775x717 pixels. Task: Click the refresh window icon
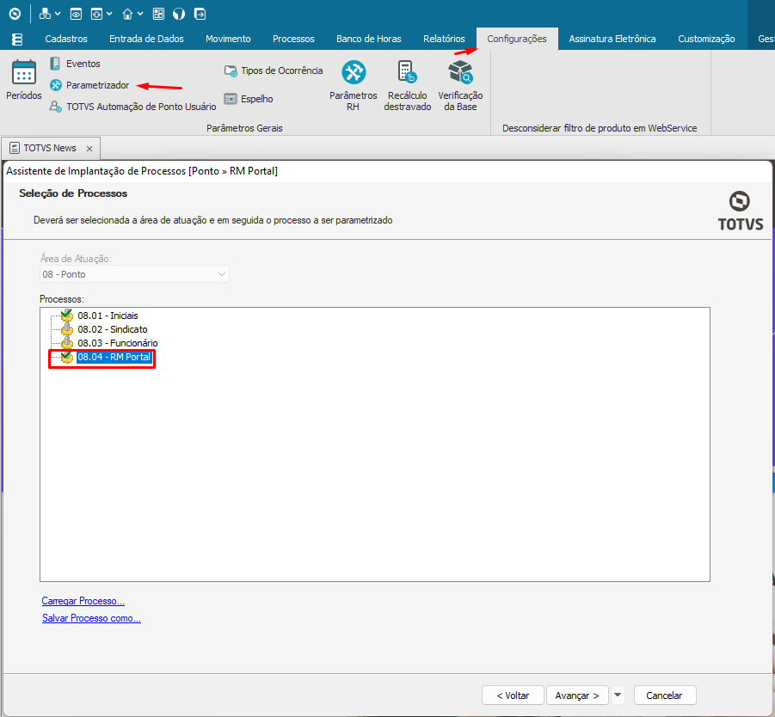click(96, 14)
